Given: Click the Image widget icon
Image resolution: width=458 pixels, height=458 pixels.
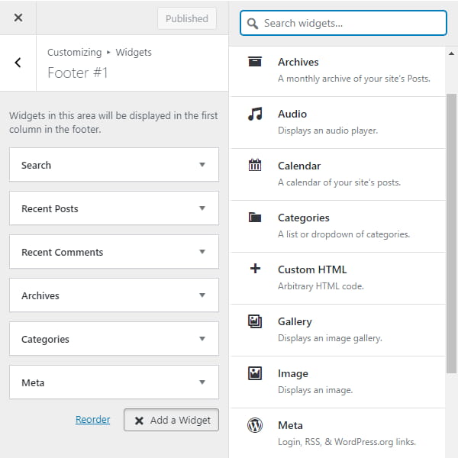Looking at the screenshot, I should [x=255, y=373].
